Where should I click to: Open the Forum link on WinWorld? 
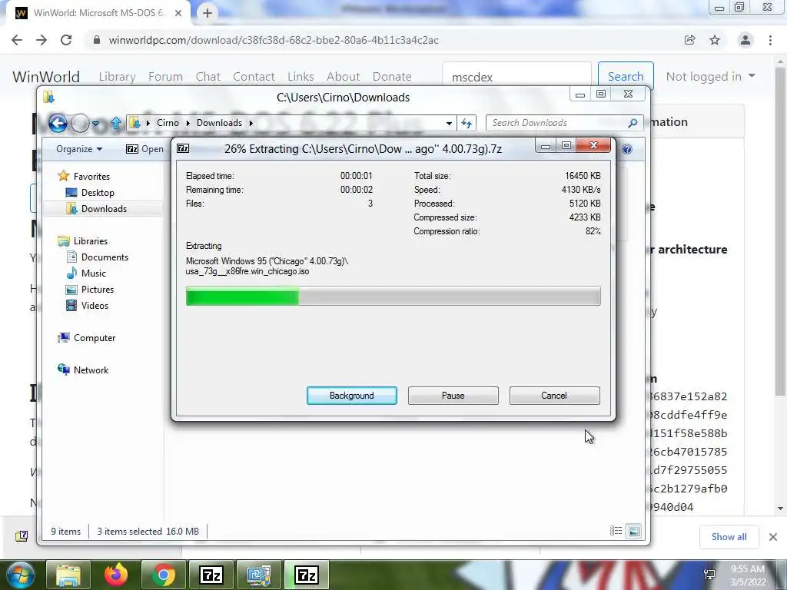pos(165,77)
